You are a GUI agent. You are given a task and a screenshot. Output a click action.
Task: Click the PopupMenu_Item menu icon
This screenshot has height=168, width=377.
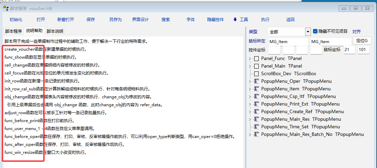257,89
